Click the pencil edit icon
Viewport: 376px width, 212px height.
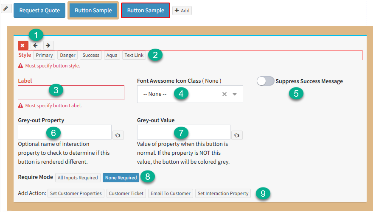coord(6,9)
